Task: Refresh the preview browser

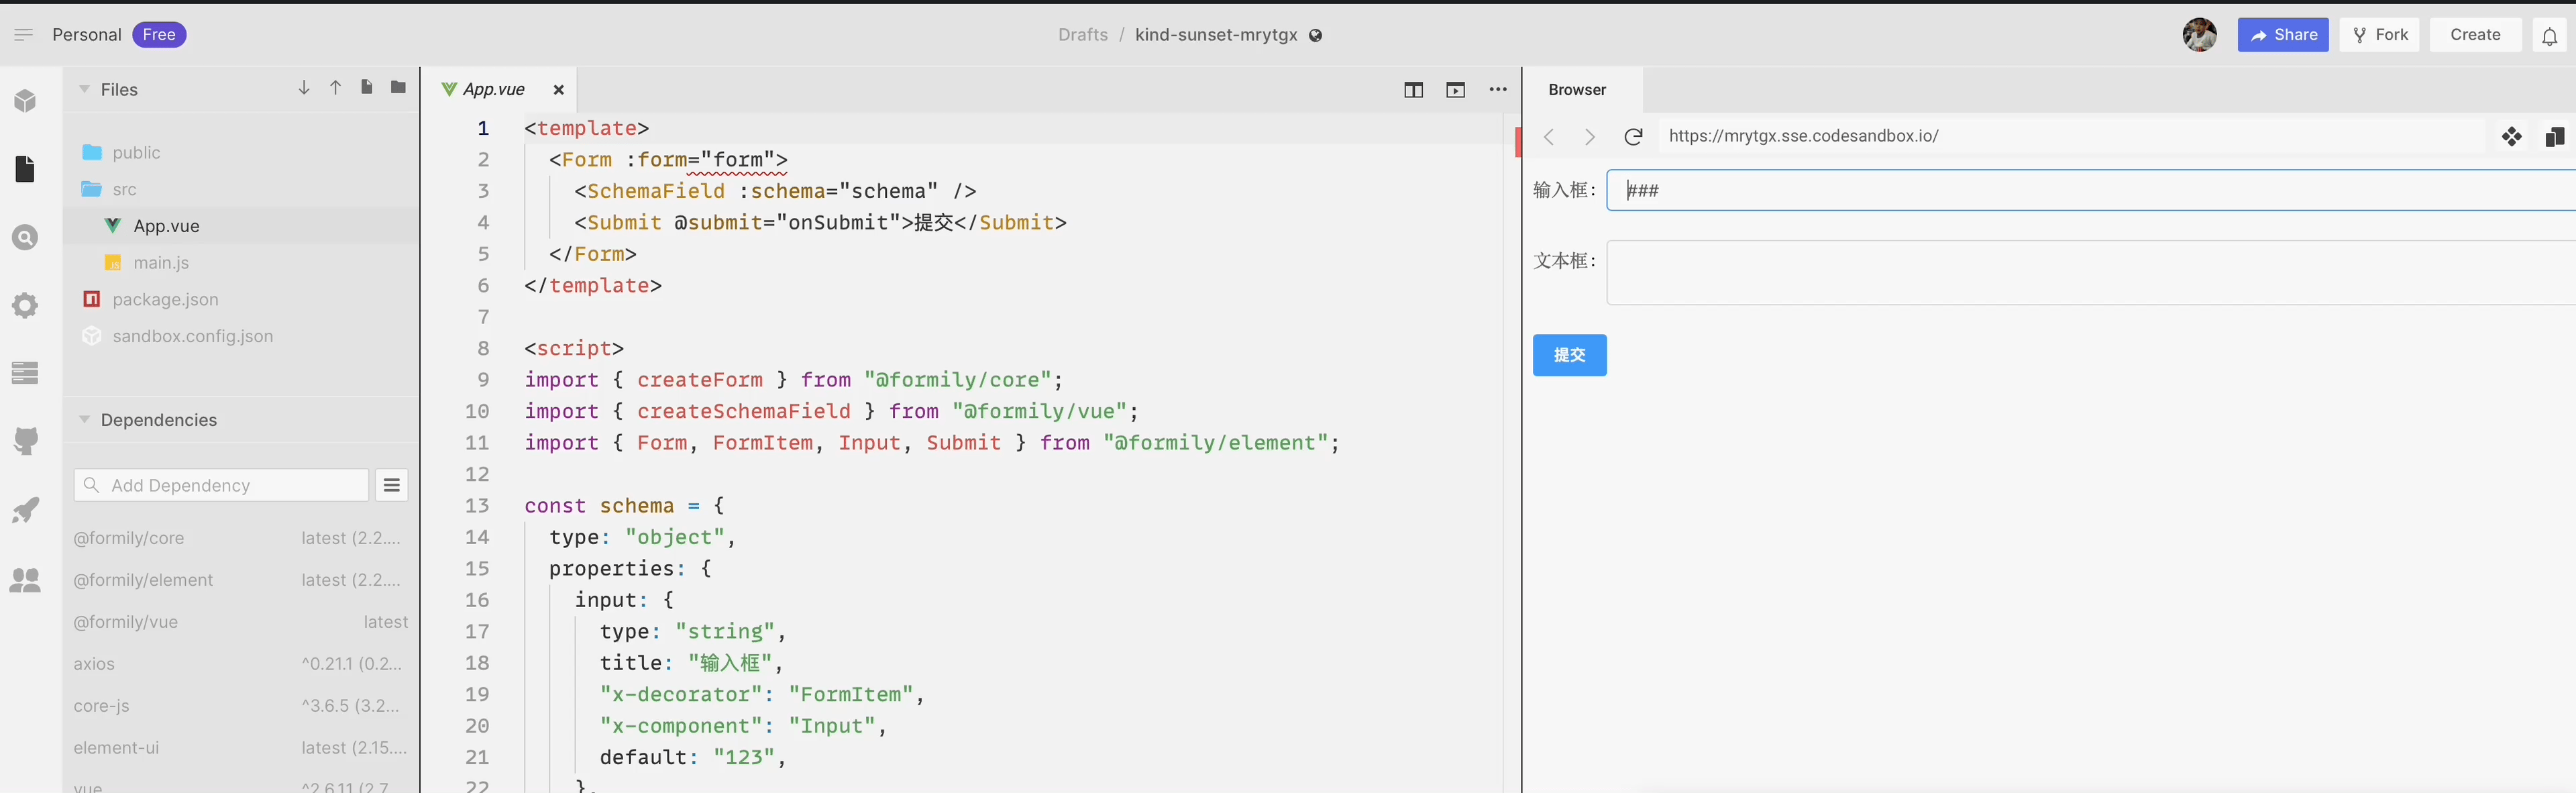Action: [x=1633, y=137]
